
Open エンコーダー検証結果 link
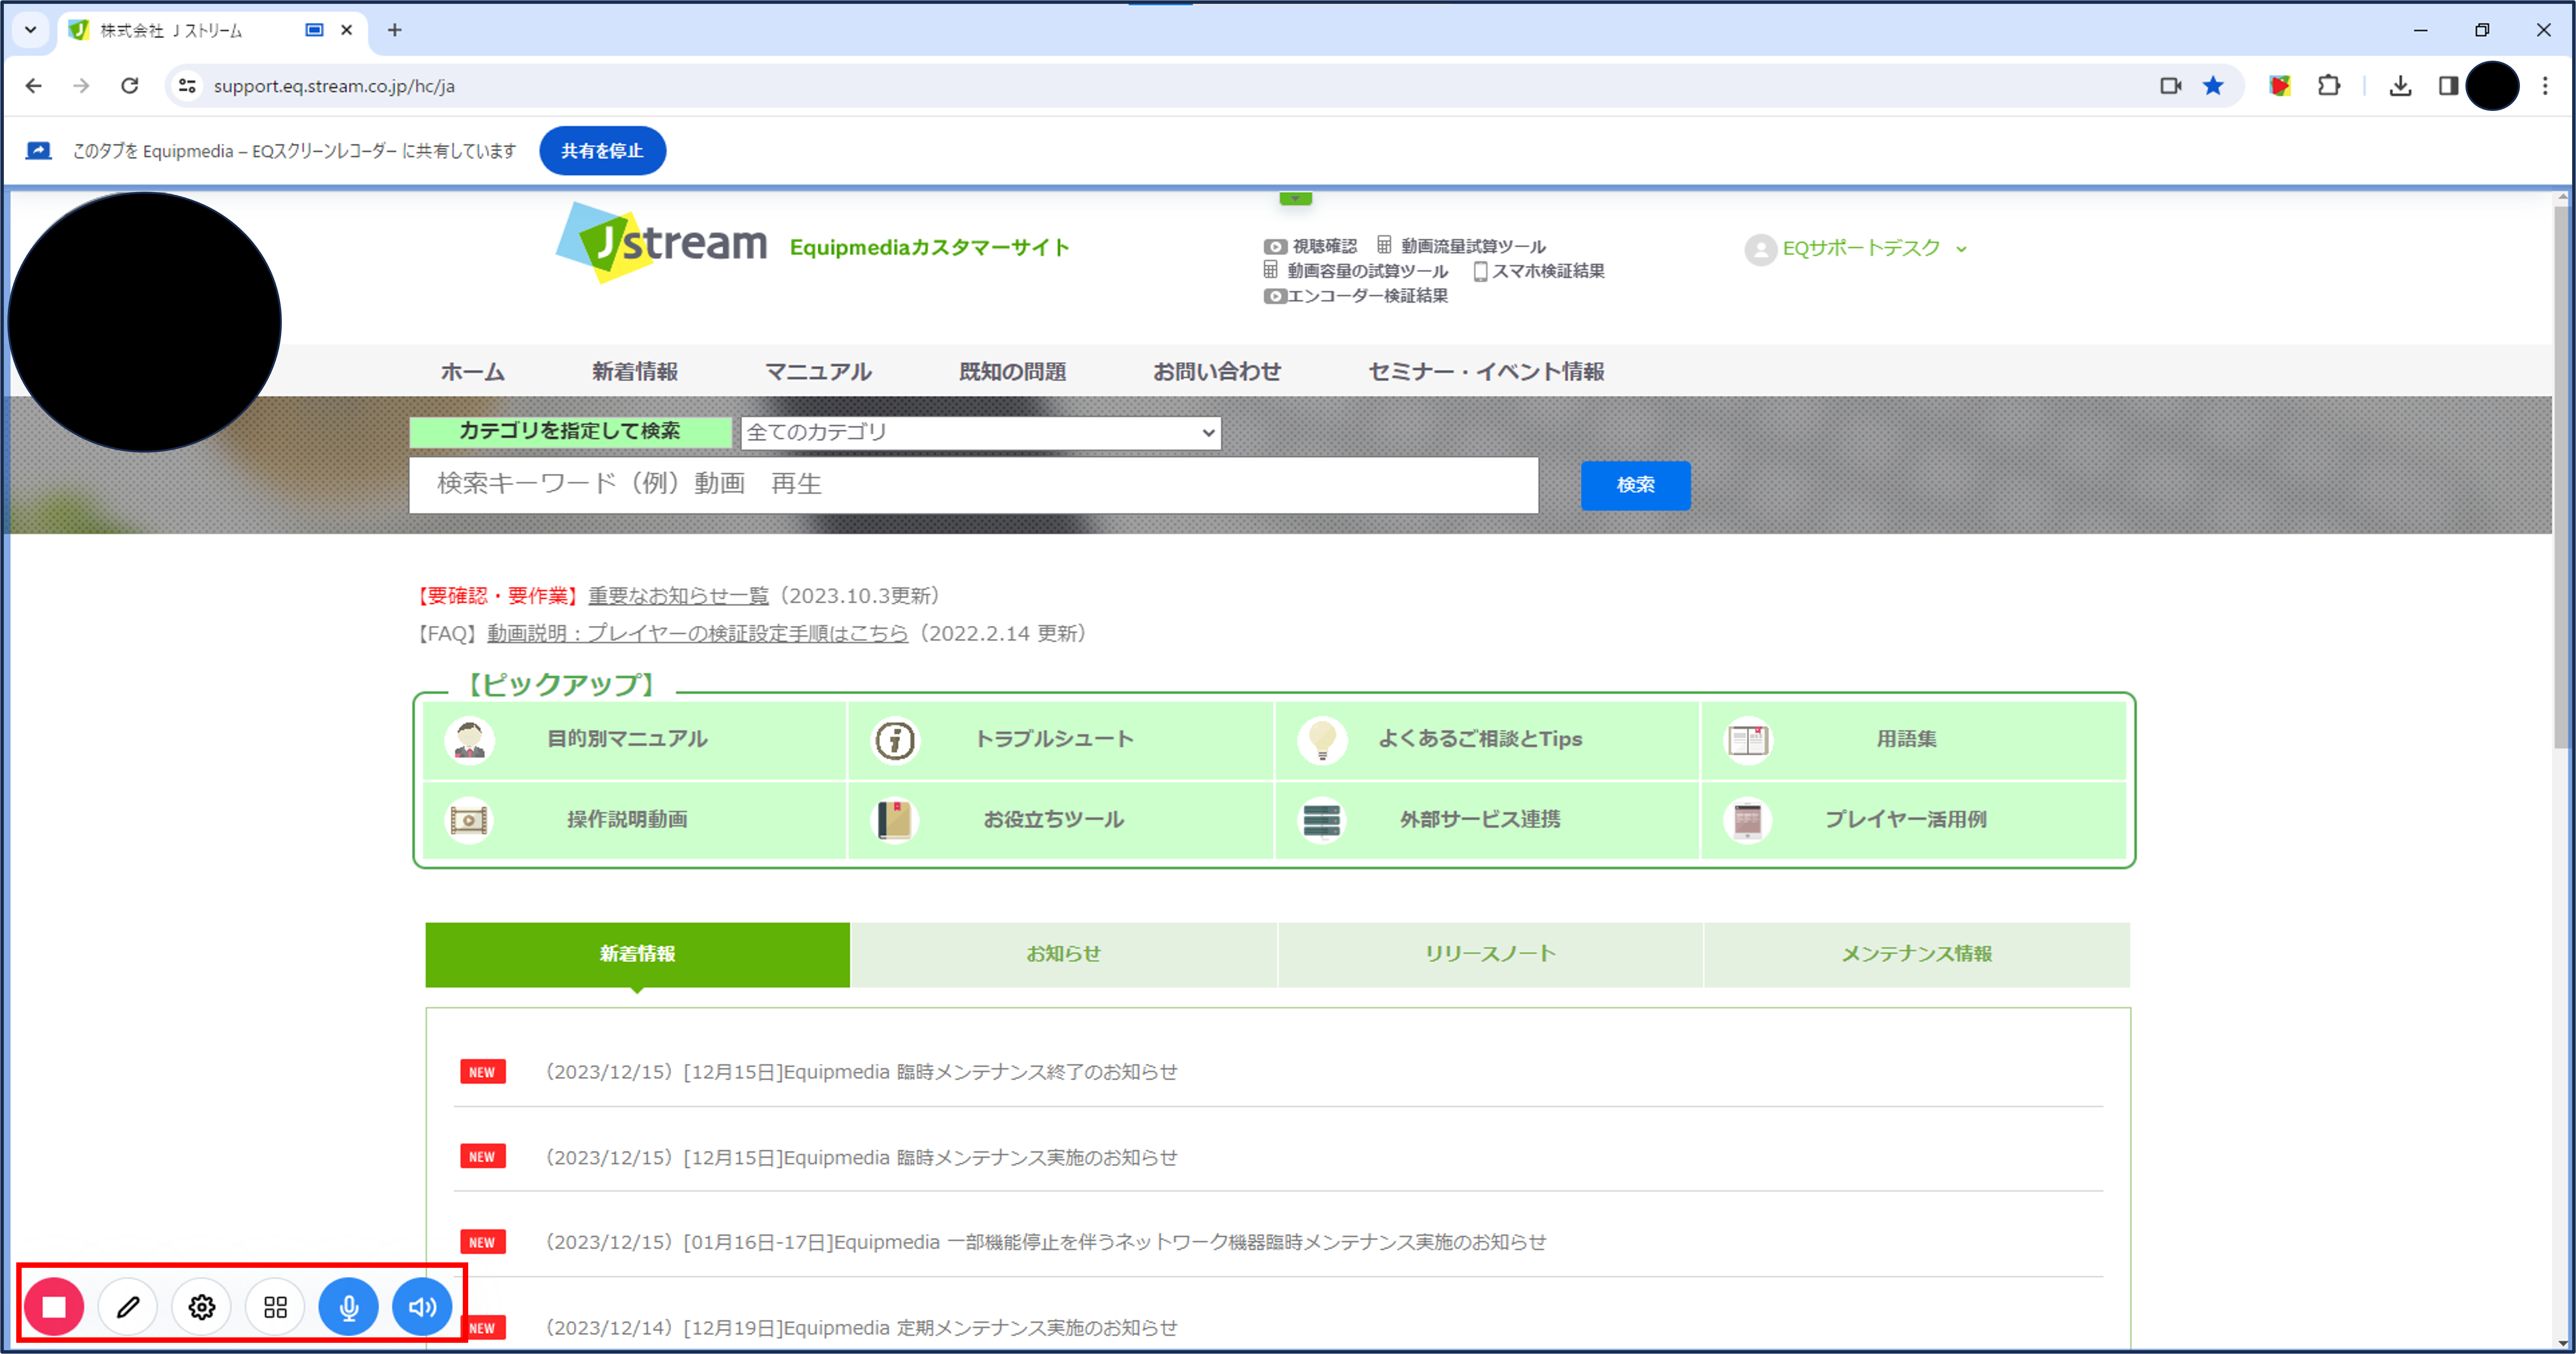tap(1355, 296)
